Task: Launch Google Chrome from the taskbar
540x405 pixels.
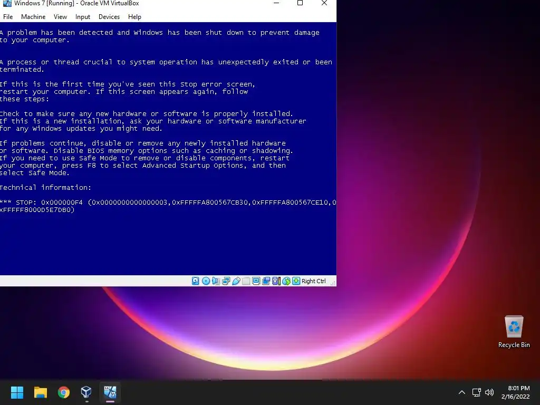Action: click(64, 392)
